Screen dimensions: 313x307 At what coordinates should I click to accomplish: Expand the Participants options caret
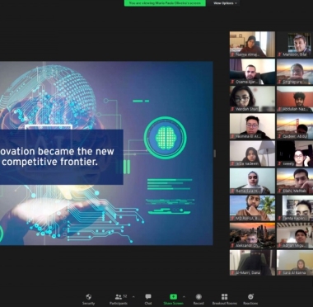[x=133, y=297]
